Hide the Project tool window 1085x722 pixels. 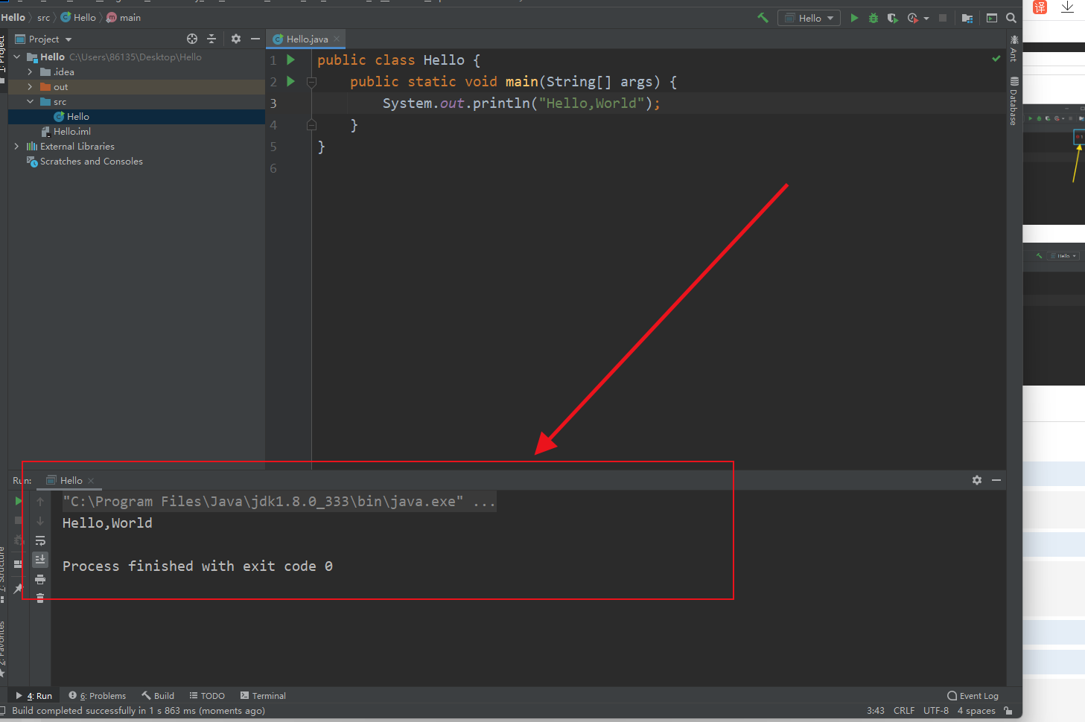tap(255, 39)
